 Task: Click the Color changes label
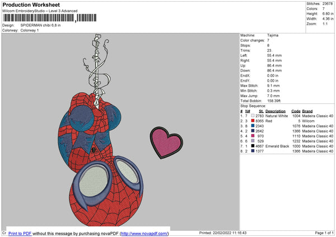pyautogui.click(x=253, y=40)
